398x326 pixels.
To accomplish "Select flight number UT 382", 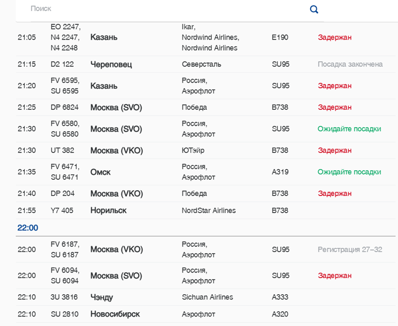I will click(x=62, y=151).
